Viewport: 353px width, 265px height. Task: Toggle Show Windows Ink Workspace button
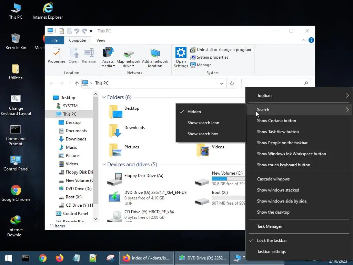click(299, 154)
